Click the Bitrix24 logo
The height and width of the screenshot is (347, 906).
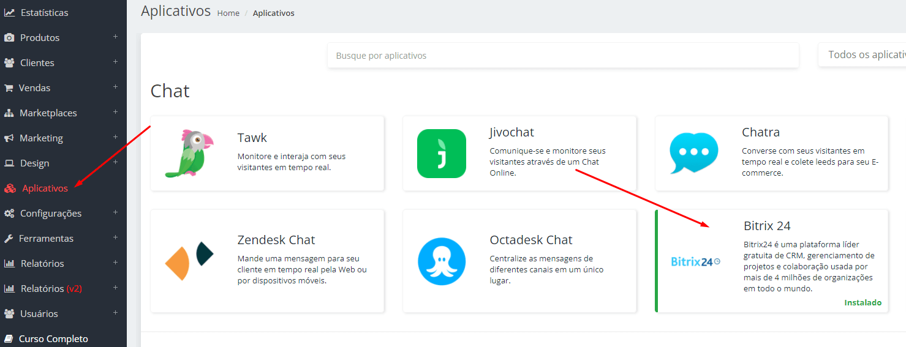tap(695, 262)
